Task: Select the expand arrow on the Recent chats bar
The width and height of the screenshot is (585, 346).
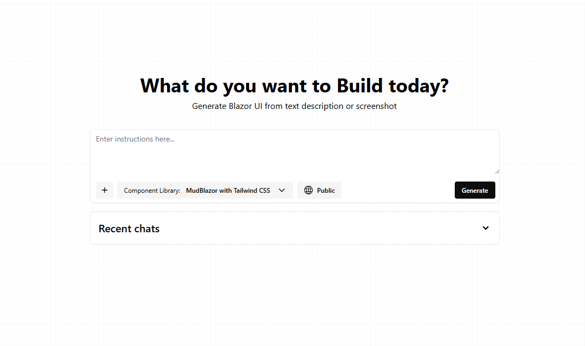Action: [x=486, y=228]
